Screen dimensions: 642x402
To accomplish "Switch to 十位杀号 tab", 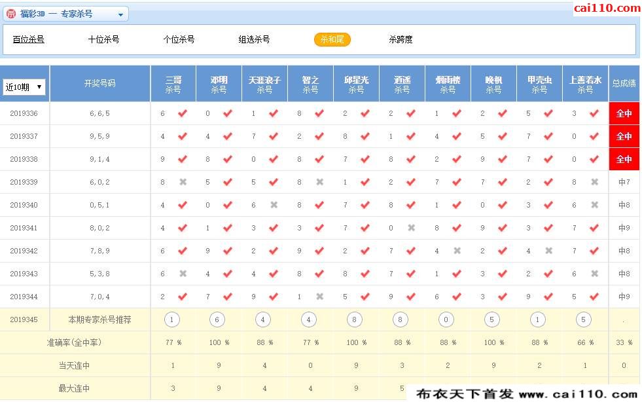I will [x=103, y=39].
